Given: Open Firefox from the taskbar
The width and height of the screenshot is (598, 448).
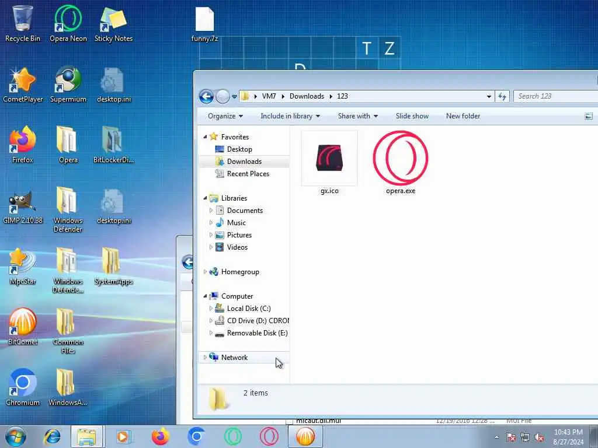Looking at the screenshot, I should click(160, 436).
